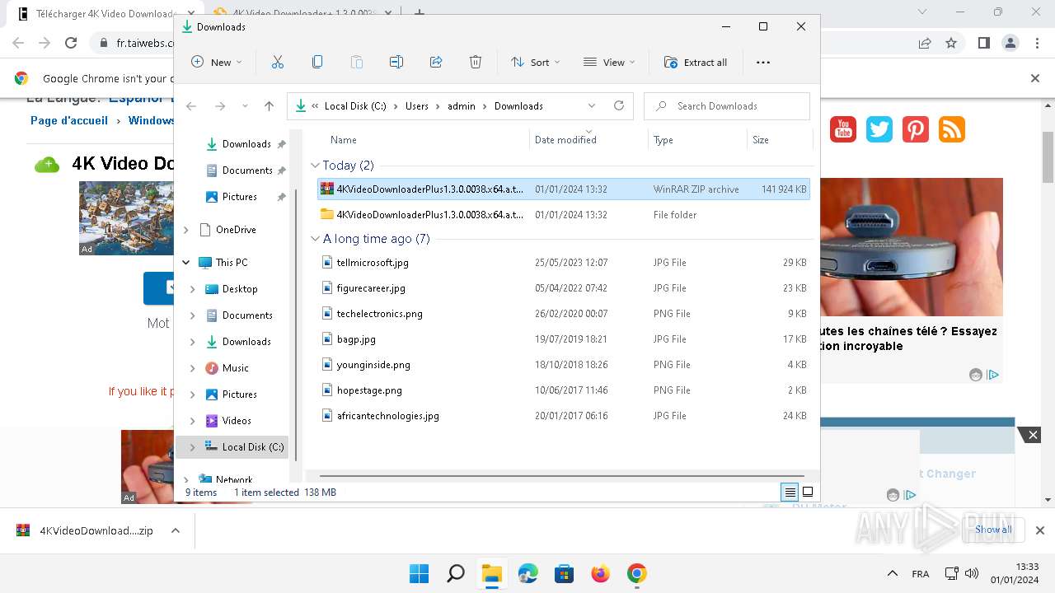The height and width of the screenshot is (593, 1055).
Task: Open FRA language indicator in taskbar
Action: [921, 574]
